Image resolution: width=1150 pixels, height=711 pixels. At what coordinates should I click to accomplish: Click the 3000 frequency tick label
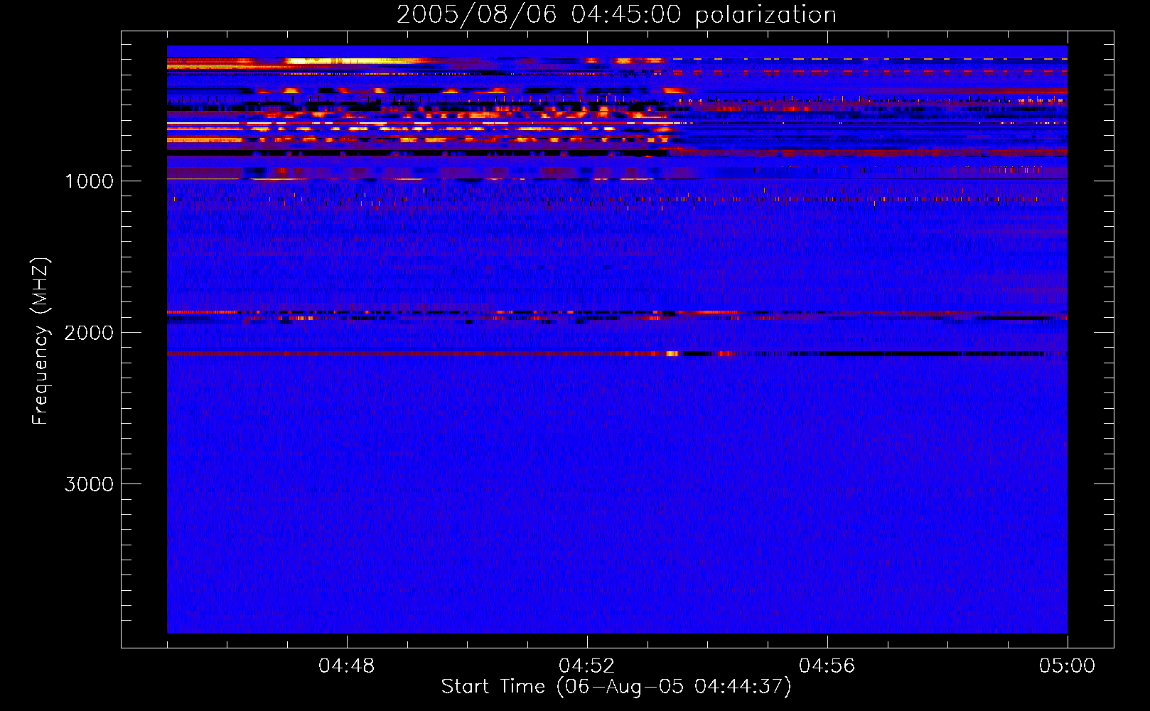[89, 484]
